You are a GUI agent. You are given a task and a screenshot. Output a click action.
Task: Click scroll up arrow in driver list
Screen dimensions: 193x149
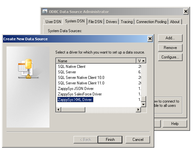144,61
